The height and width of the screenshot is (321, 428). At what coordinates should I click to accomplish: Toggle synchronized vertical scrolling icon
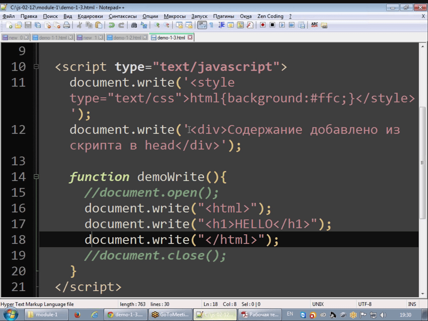pyautogui.click(x=179, y=25)
